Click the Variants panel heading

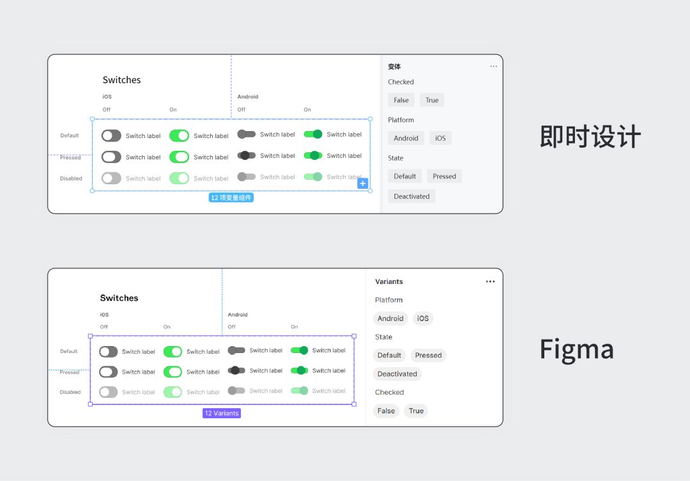click(x=388, y=281)
